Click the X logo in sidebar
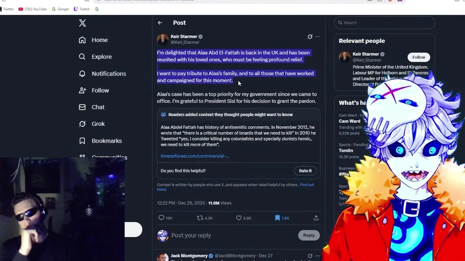Viewport: 465px width, 261px height. 82,23
